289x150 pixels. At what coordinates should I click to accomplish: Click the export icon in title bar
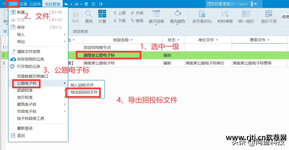point(101,4)
